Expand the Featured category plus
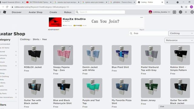Screen dimensions: 194x109 coord(16,51)
